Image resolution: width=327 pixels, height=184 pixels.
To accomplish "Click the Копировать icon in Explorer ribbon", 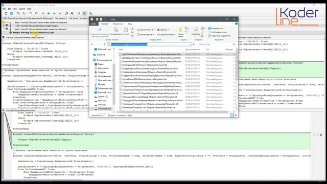I will tap(116, 30).
